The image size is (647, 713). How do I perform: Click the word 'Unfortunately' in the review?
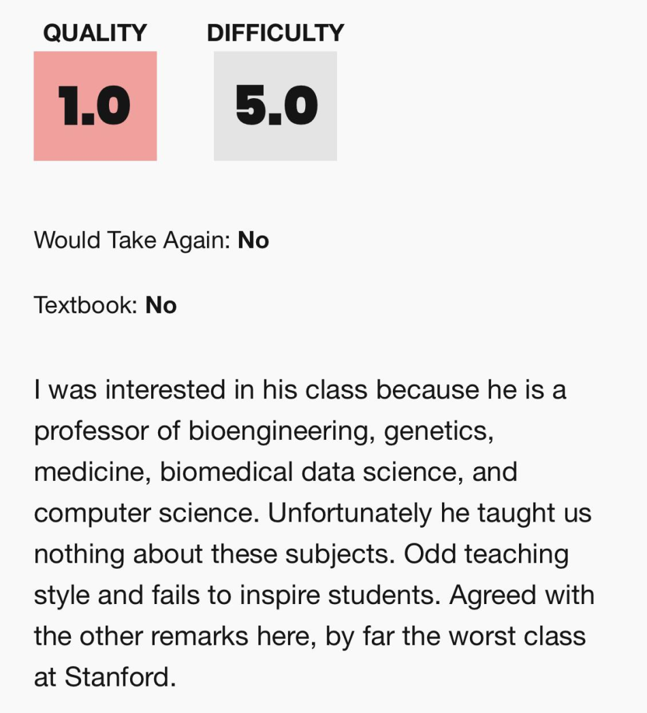[x=349, y=513]
